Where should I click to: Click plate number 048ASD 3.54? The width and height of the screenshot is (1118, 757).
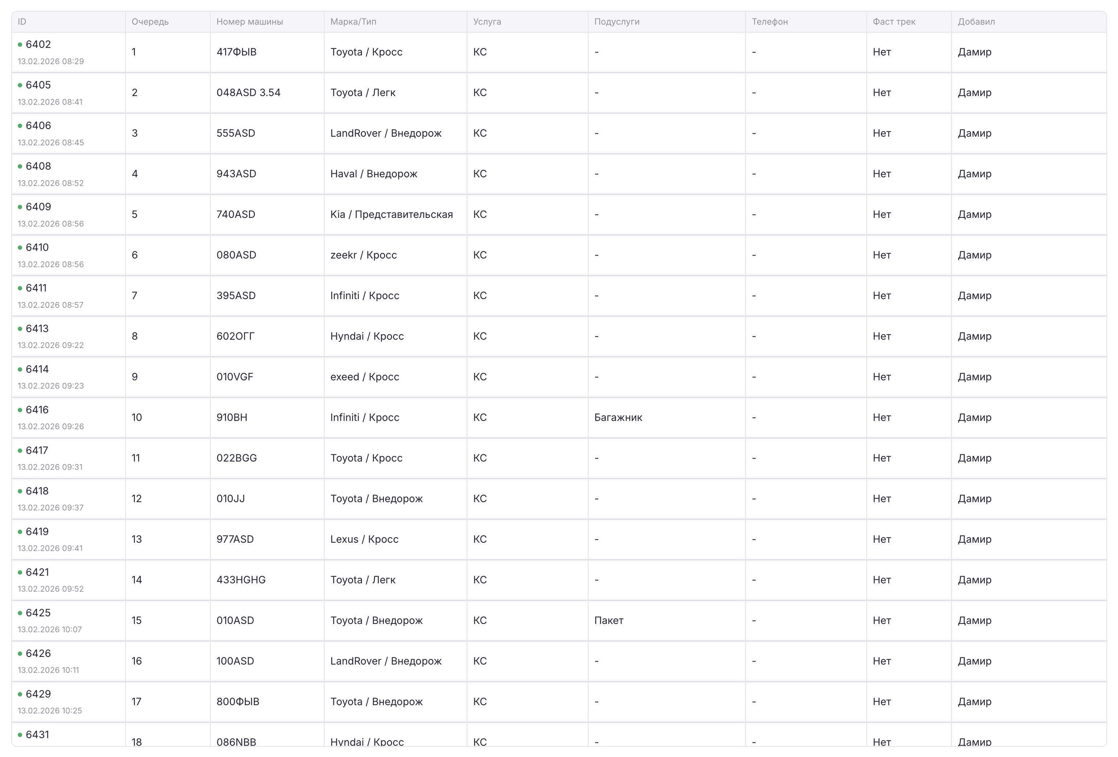pyautogui.click(x=248, y=93)
